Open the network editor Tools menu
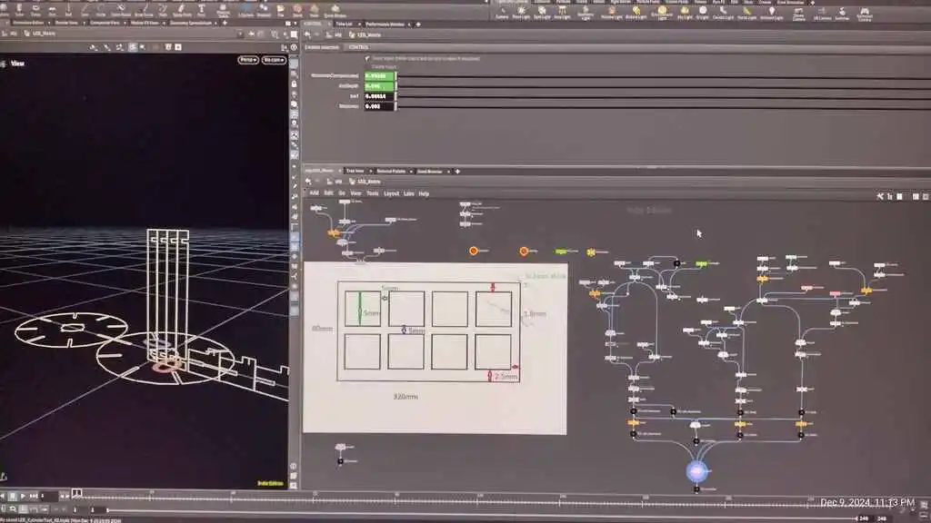 tap(372, 193)
